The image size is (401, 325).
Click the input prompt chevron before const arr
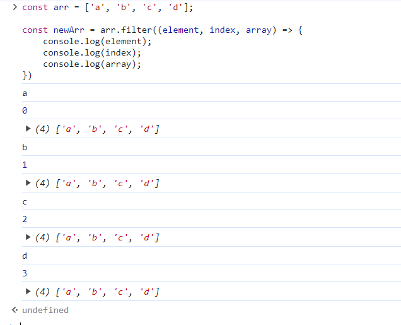tap(15, 7)
